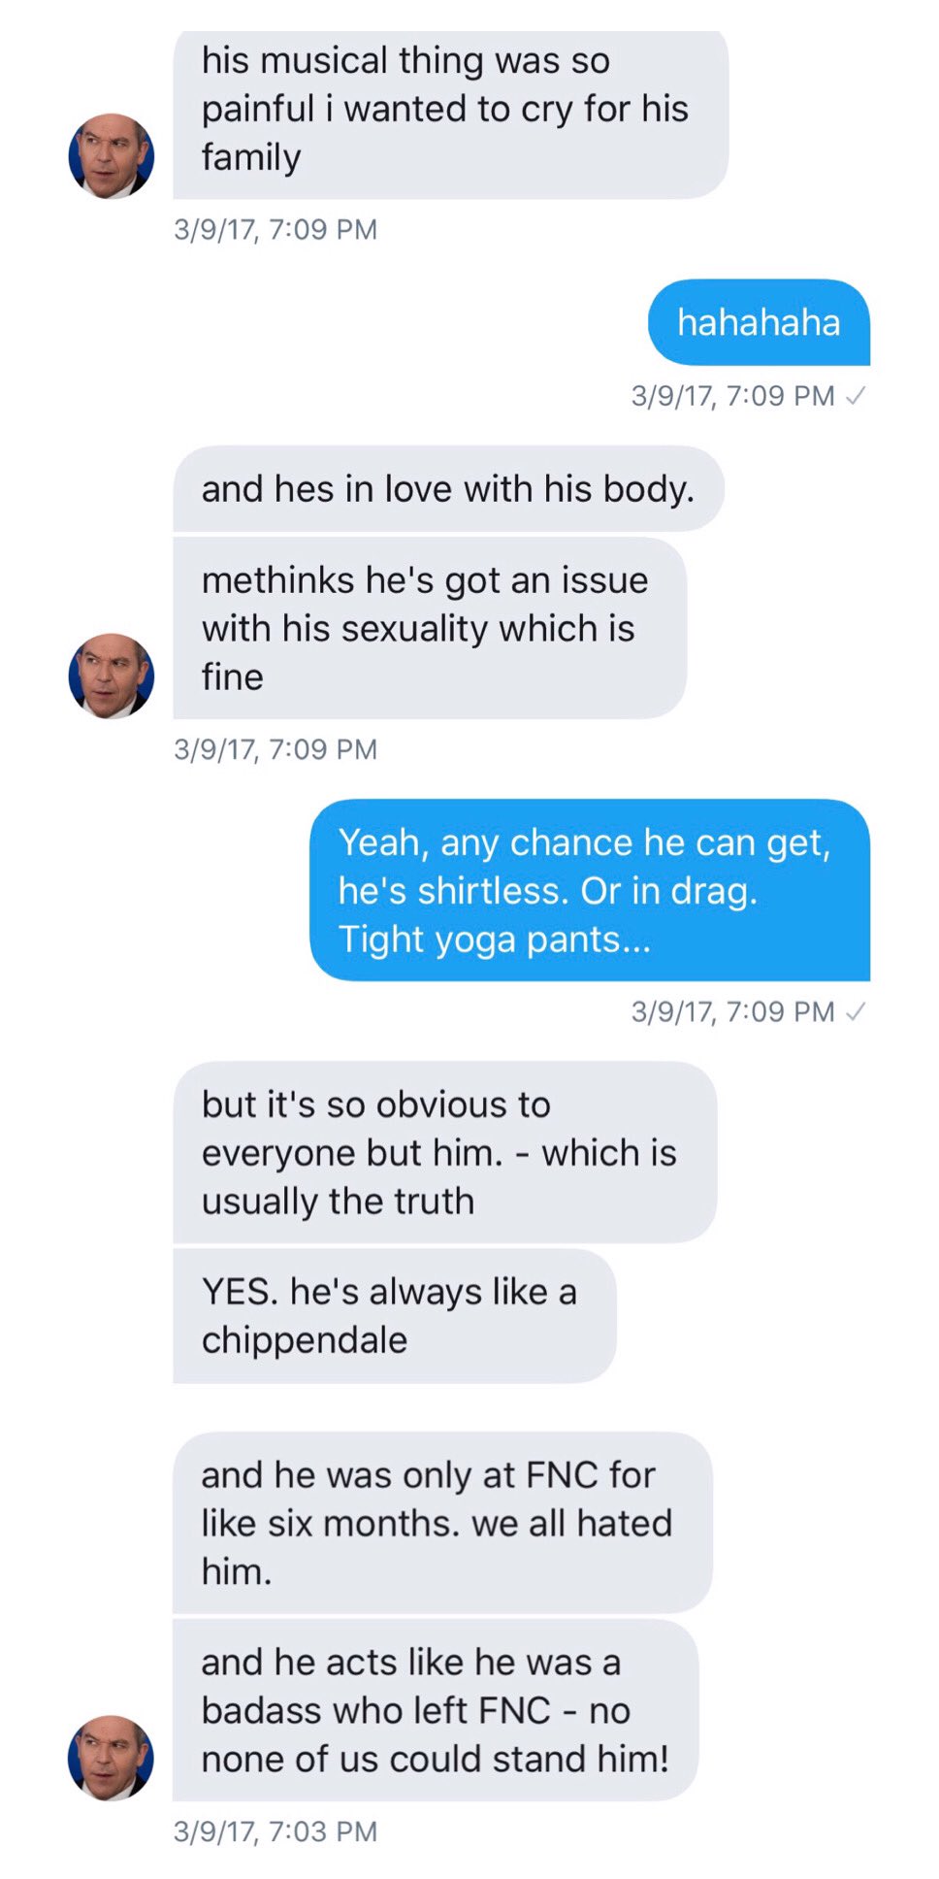Viewport: 939px width, 1879px height.
Task: Click delivered checkmark under the 'Tight yoga pants' message
Action: click(856, 1012)
